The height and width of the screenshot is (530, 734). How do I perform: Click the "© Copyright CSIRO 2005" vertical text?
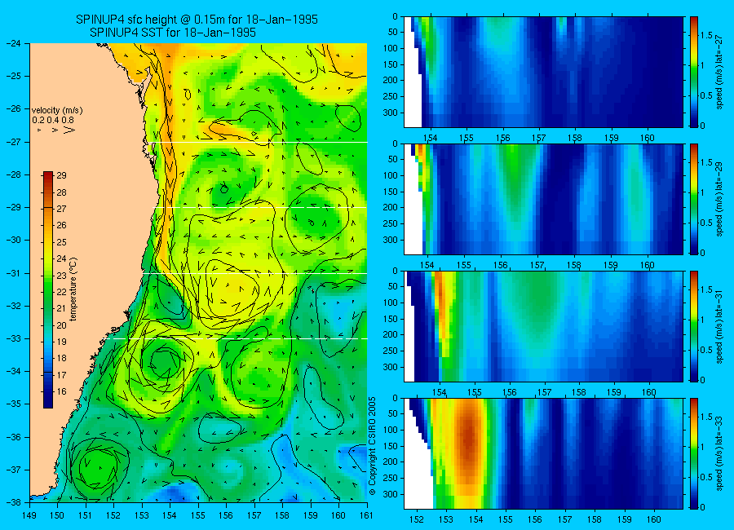(372, 446)
